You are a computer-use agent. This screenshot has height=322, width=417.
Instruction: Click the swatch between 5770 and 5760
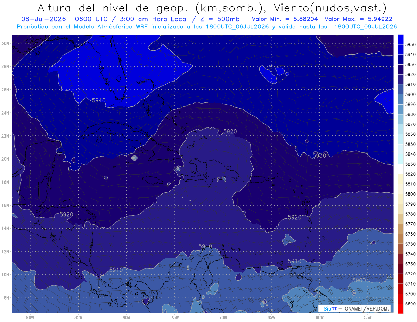tap(401, 229)
